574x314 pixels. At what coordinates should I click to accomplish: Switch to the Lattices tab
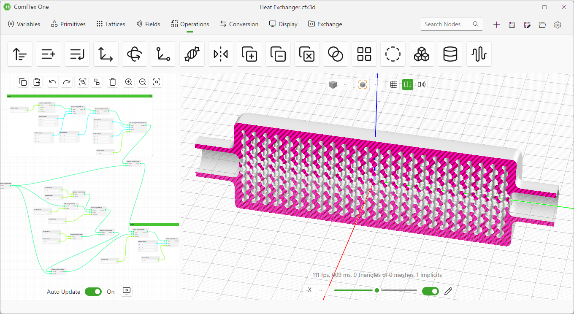point(111,24)
